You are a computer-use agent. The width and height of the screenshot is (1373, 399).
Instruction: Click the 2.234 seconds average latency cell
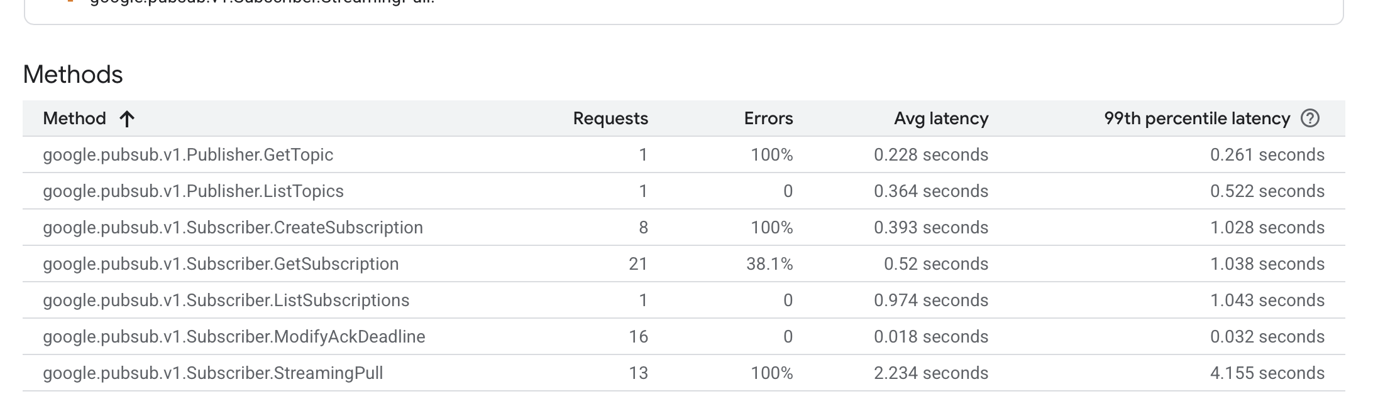point(931,373)
